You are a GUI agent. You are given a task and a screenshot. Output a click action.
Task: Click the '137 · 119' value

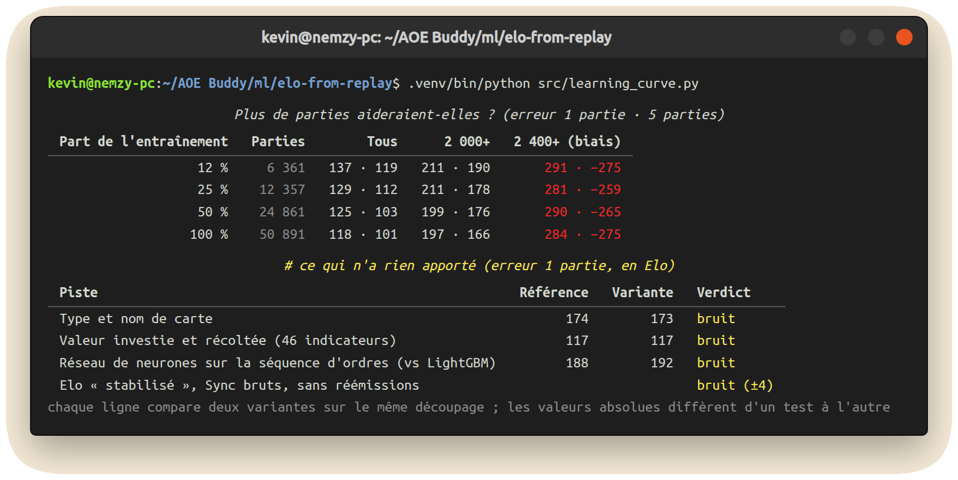[363, 167]
